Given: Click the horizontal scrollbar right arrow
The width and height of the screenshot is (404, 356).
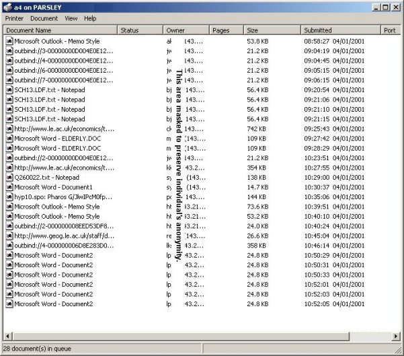Looking at the screenshot, I should [x=396, y=336].
